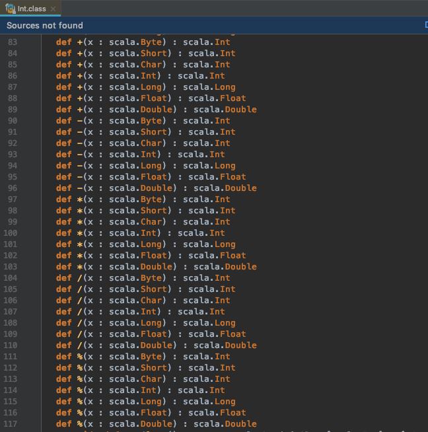428x432 pixels.
Task: Click return type 'Int' on line 114
Action: point(217,390)
